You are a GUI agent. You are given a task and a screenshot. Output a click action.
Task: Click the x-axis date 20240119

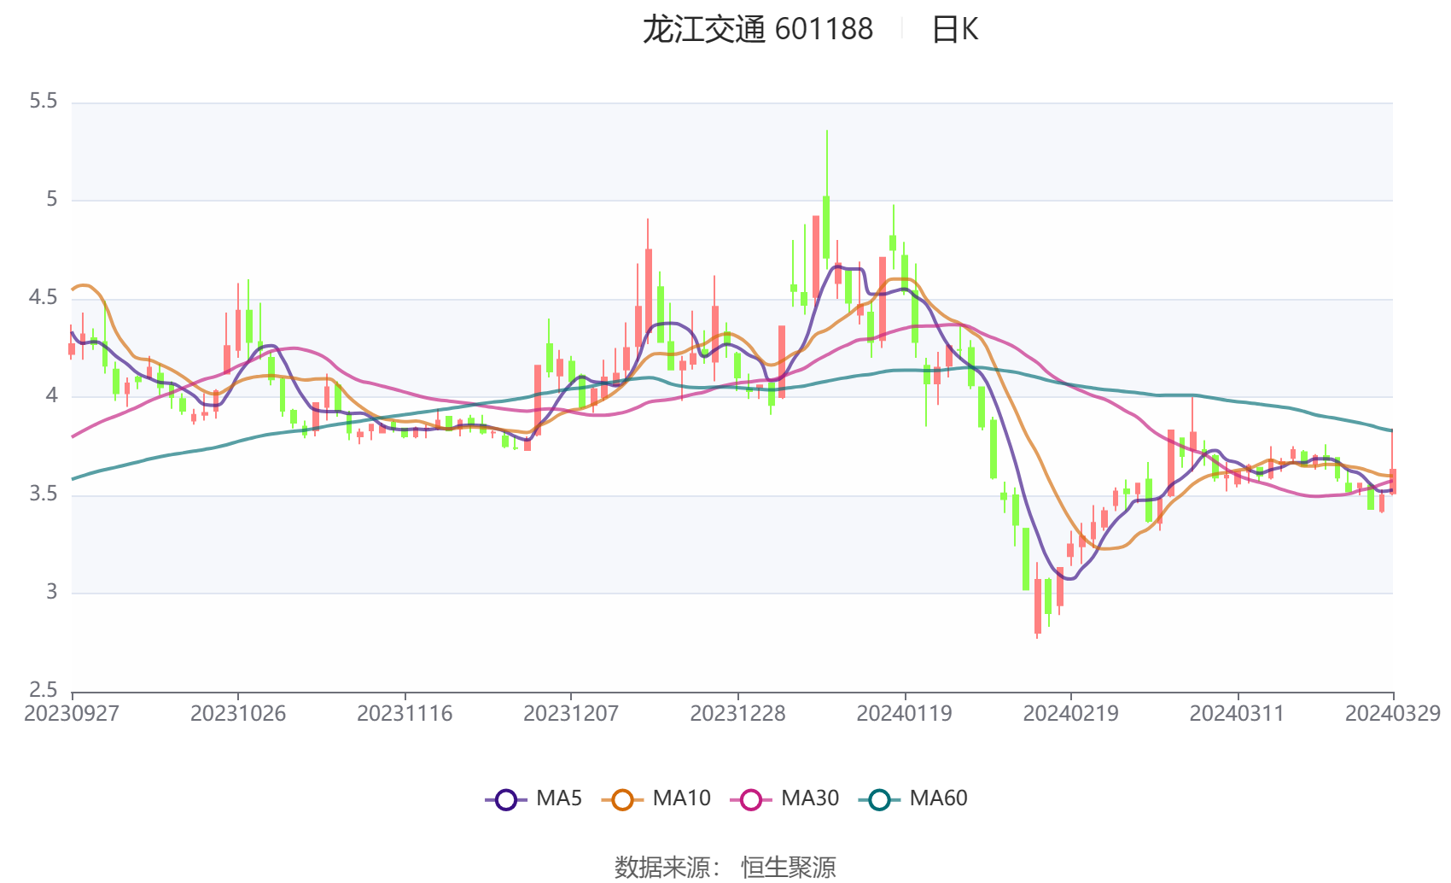pos(904,713)
